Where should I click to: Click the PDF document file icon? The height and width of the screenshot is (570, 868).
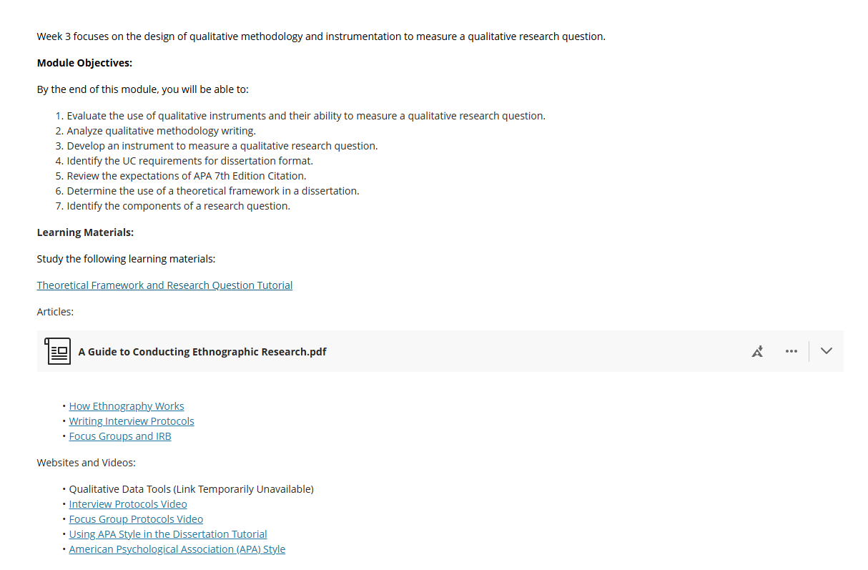(x=58, y=351)
